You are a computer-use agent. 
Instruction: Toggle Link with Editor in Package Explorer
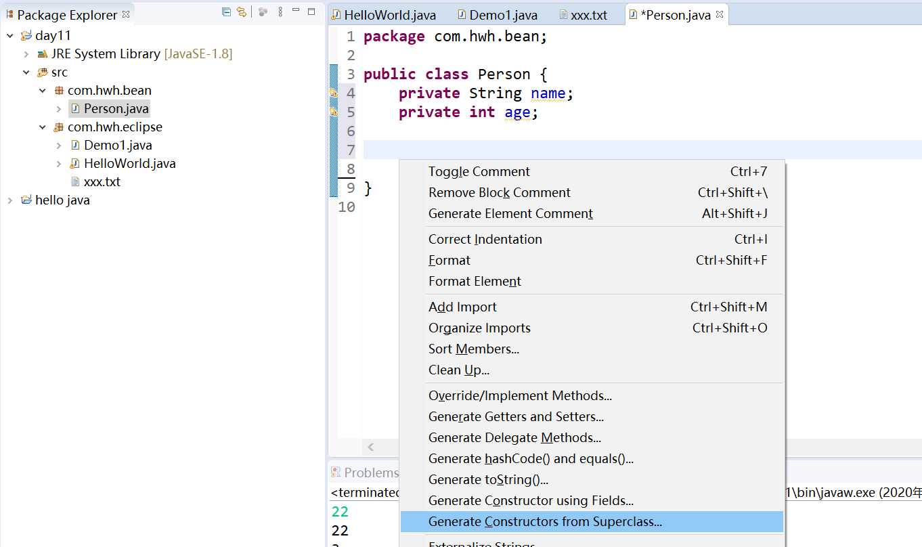coord(241,12)
